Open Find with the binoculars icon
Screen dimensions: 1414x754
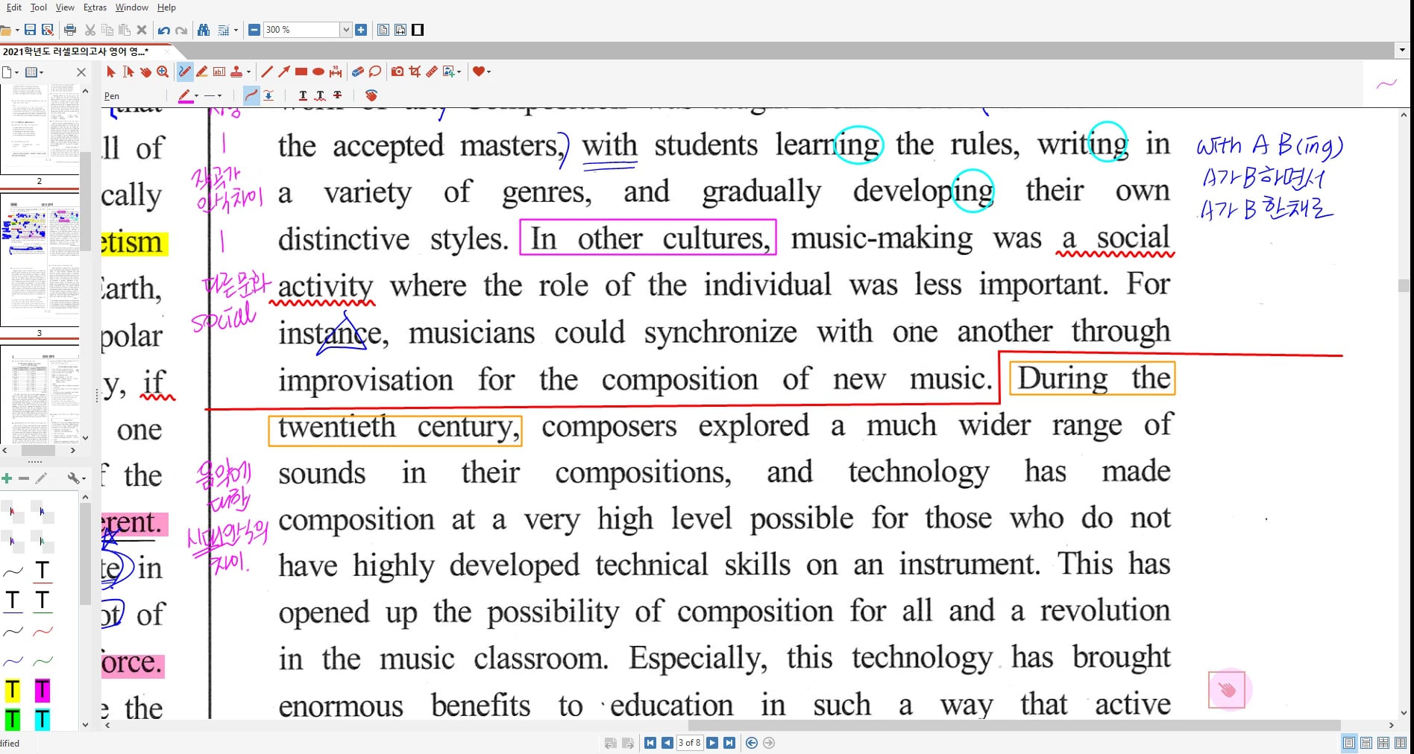click(204, 30)
